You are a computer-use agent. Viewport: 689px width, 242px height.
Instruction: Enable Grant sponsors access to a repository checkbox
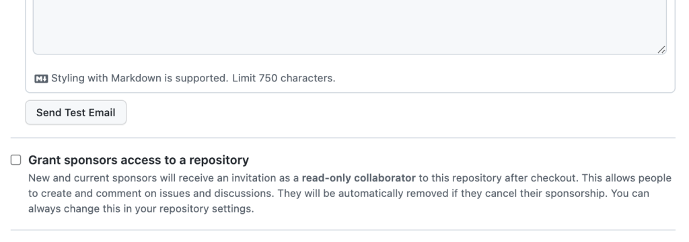[16, 160]
